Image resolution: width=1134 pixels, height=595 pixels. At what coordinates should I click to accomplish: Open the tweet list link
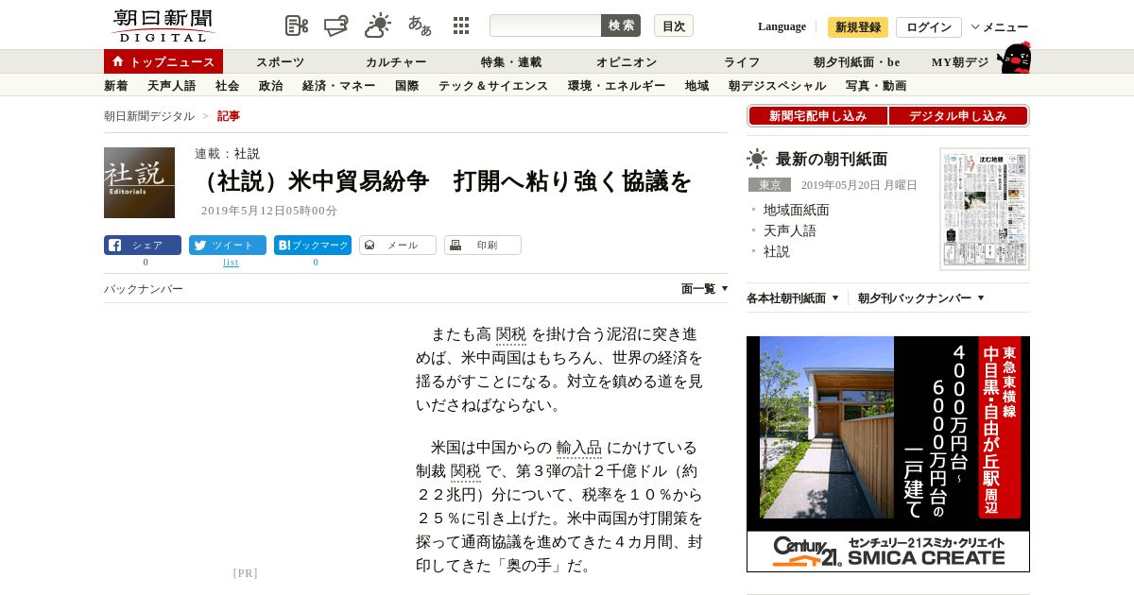(x=231, y=263)
